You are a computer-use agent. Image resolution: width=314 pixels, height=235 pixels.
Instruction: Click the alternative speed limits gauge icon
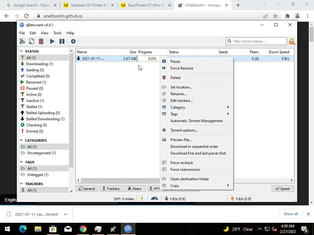pos(155,199)
